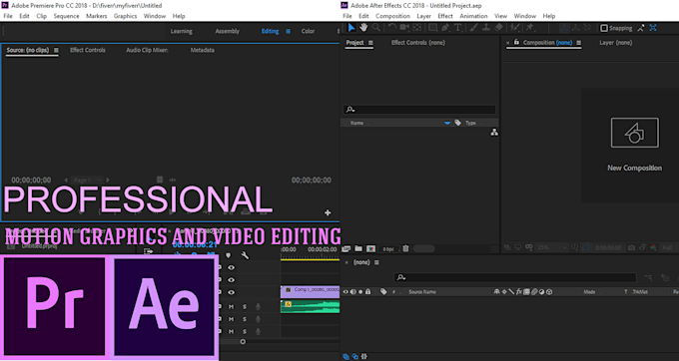679x361 pixels.
Task: Open the project flowchart view icon
Action: point(494,133)
